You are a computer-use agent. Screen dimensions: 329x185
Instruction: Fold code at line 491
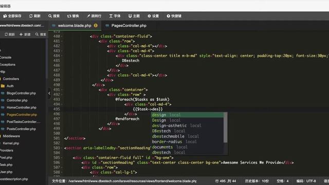pyautogui.click(x=62, y=90)
